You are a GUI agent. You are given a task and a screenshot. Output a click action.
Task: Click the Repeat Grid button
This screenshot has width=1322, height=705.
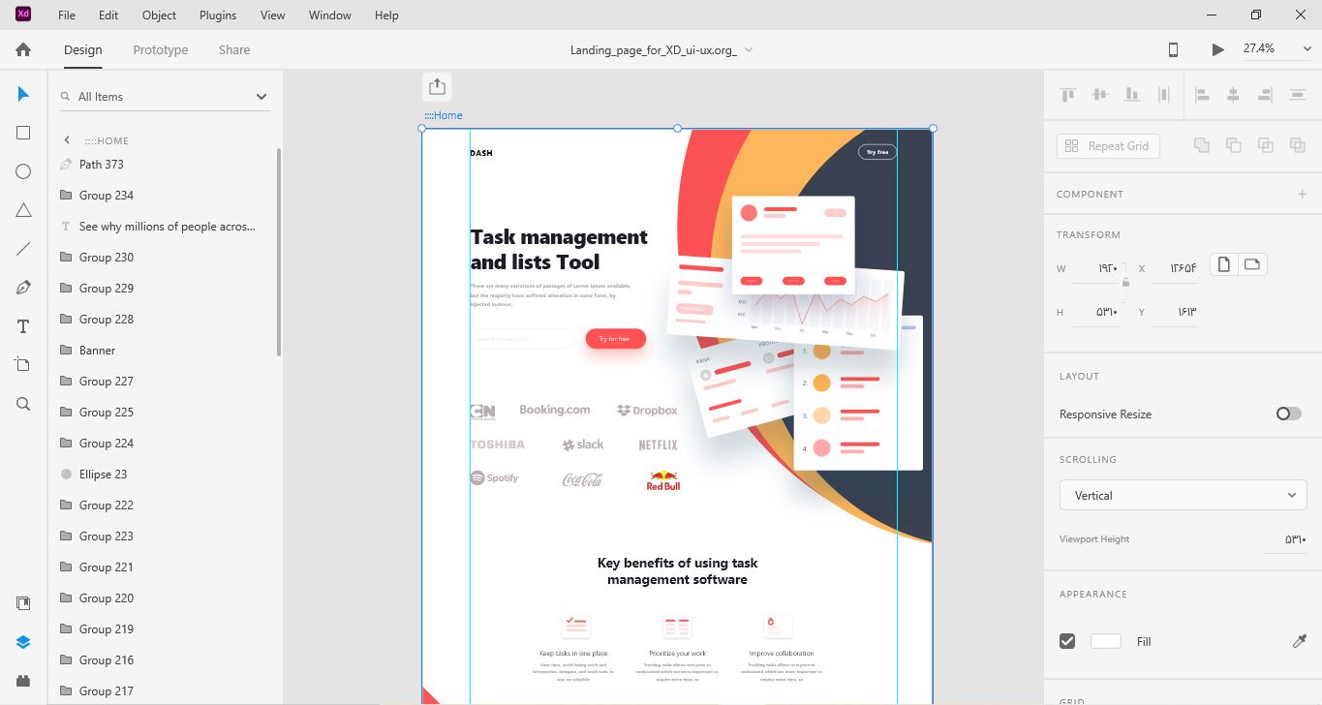pos(1108,146)
